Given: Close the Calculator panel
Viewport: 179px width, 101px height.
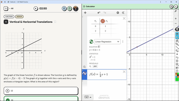Looking at the screenshot, I should (x=176, y=6).
